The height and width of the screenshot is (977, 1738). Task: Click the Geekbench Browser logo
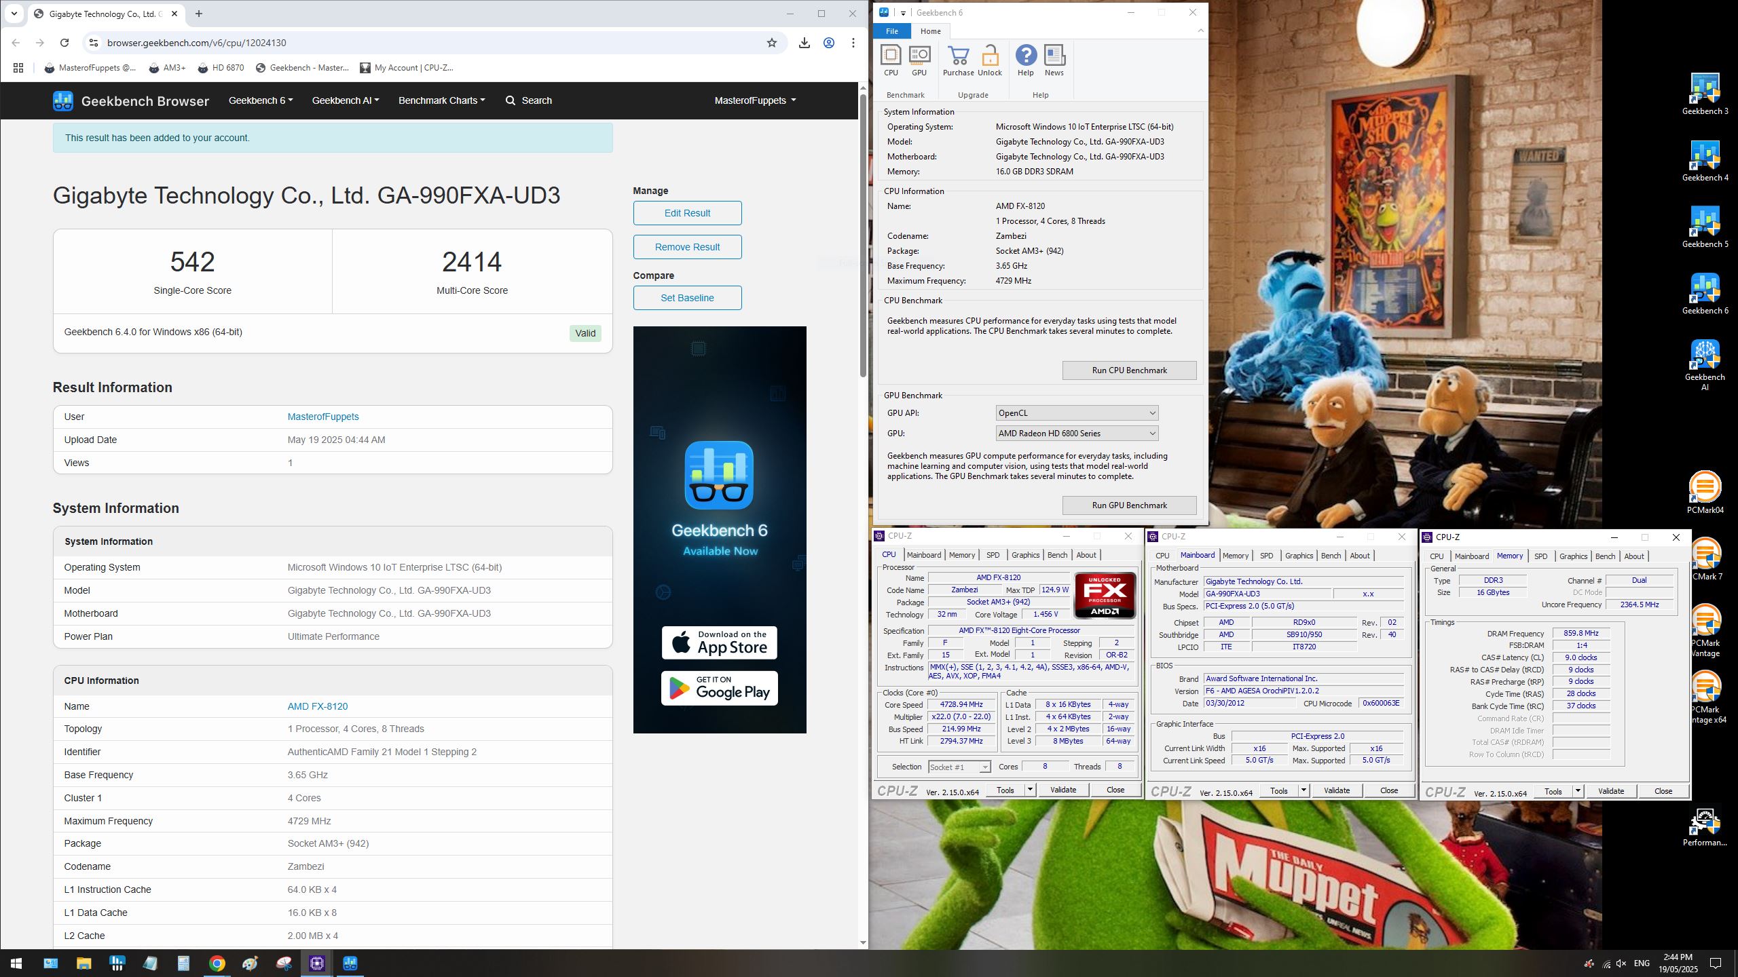pyautogui.click(x=131, y=101)
